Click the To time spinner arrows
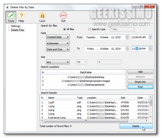 click(x=151, y=49)
